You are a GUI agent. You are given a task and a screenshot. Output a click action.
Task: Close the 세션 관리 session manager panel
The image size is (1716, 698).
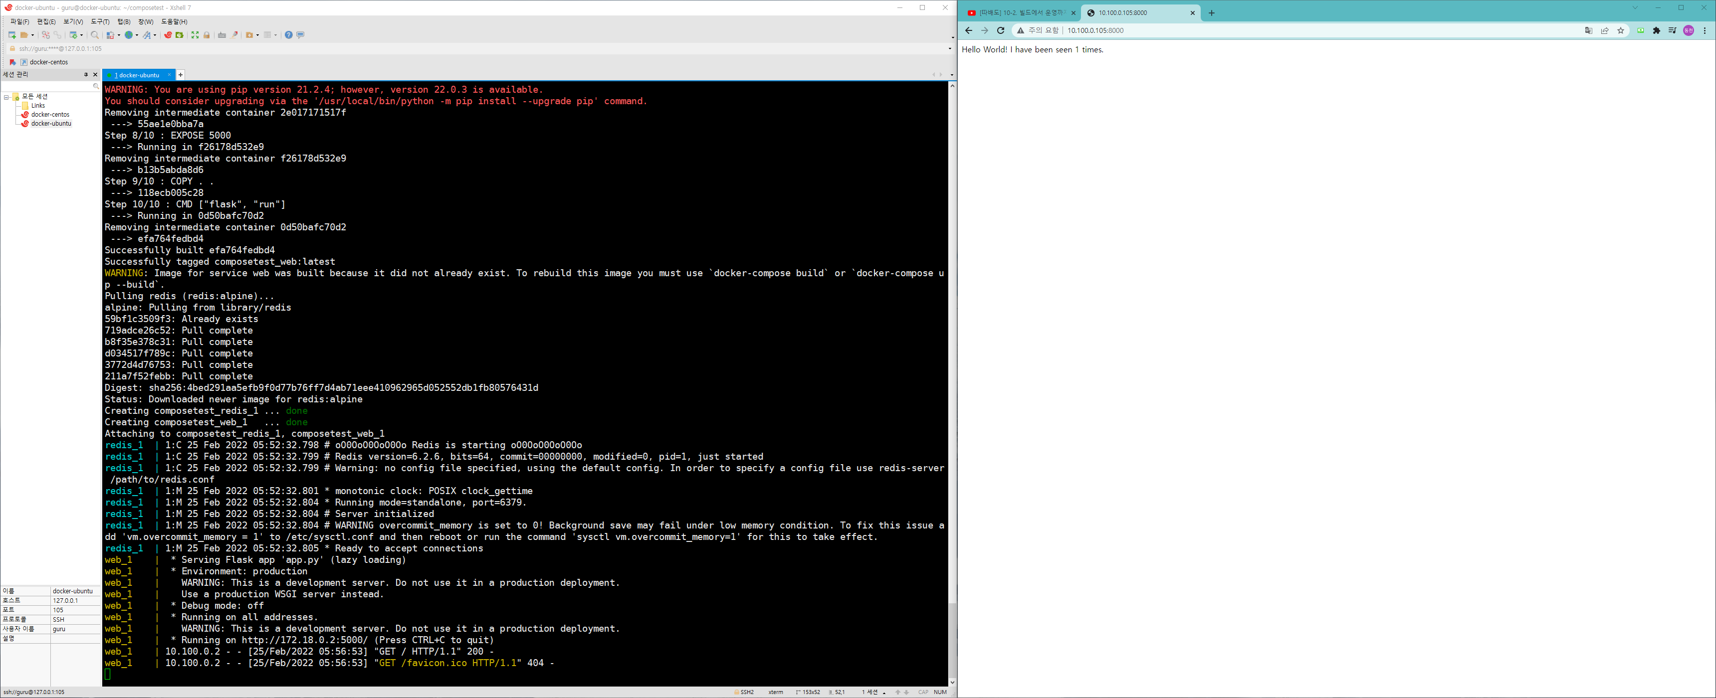click(95, 75)
